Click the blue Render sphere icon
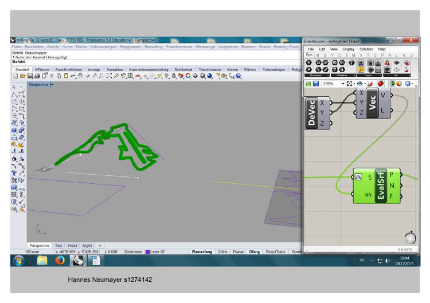 (210, 76)
